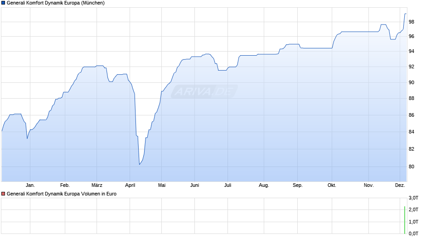The width and height of the screenshot is (426, 238).
Task: Click the Feb. month label
Action: [65, 185]
